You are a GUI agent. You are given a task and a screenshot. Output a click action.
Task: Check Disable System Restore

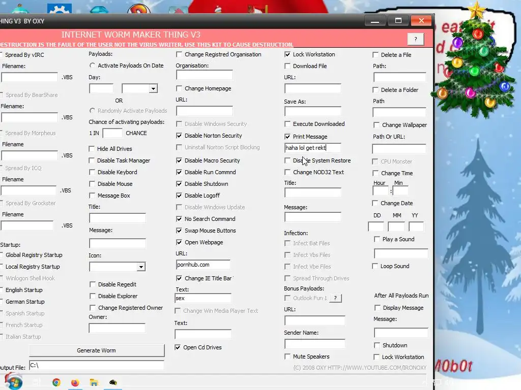click(287, 160)
